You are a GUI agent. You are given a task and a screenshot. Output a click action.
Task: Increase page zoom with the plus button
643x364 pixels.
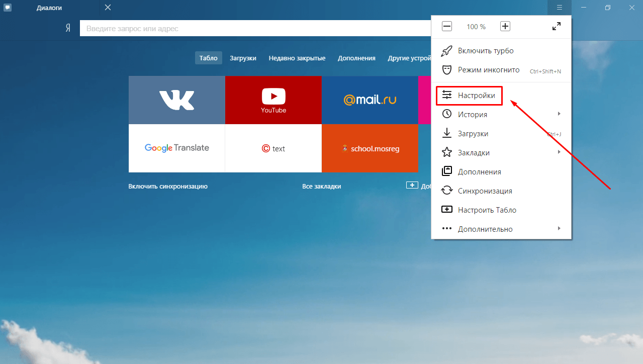[x=505, y=27]
